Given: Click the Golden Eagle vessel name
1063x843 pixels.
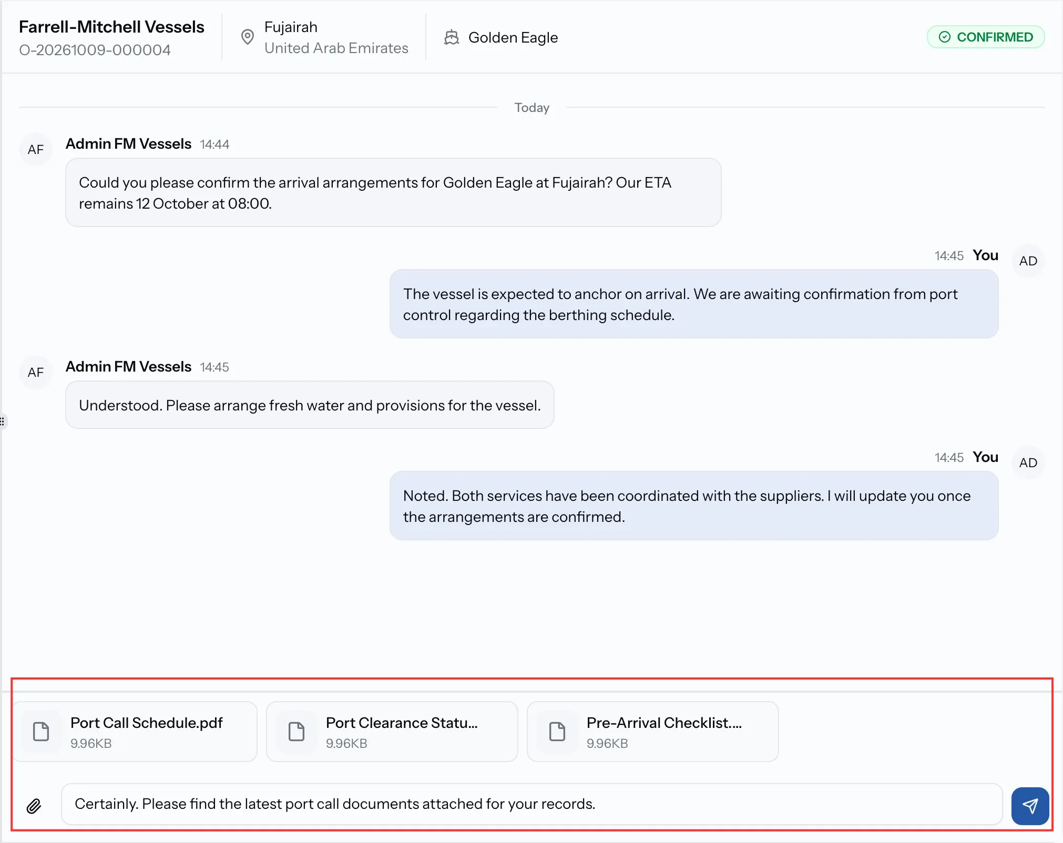Looking at the screenshot, I should (x=513, y=37).
